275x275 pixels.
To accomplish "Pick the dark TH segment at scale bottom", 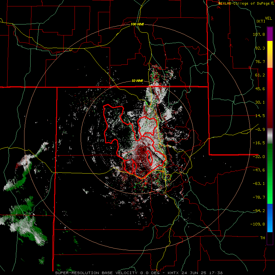I will tap(270, 238).
